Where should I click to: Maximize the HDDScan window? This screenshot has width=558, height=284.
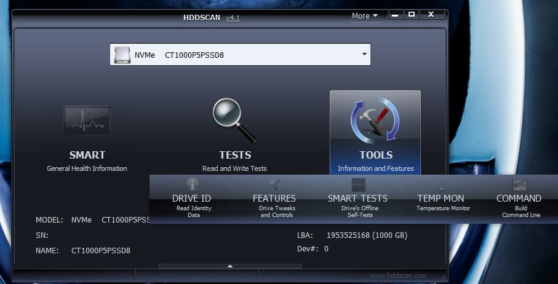coord(412,15)
